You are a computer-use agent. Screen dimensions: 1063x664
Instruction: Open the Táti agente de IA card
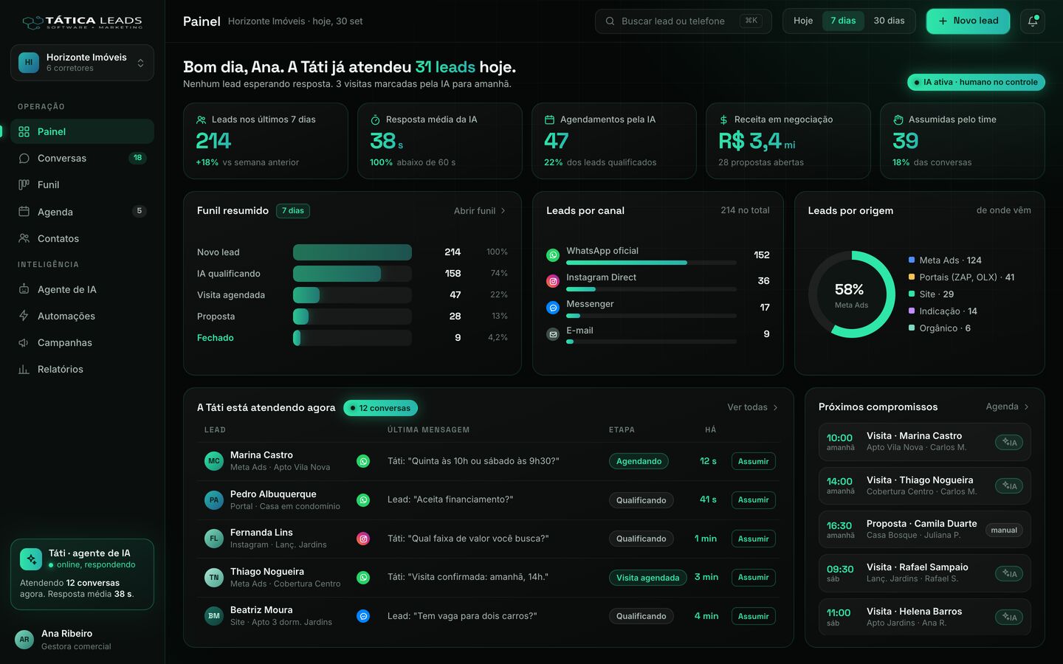(82, 574)
